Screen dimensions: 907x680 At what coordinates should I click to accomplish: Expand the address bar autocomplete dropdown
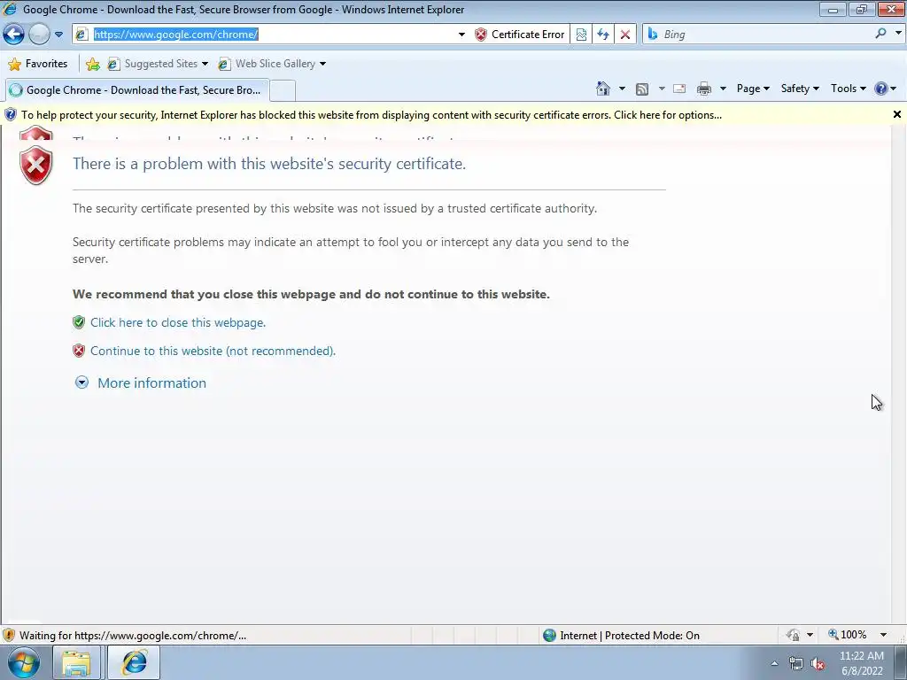click(x=461, y=35)
